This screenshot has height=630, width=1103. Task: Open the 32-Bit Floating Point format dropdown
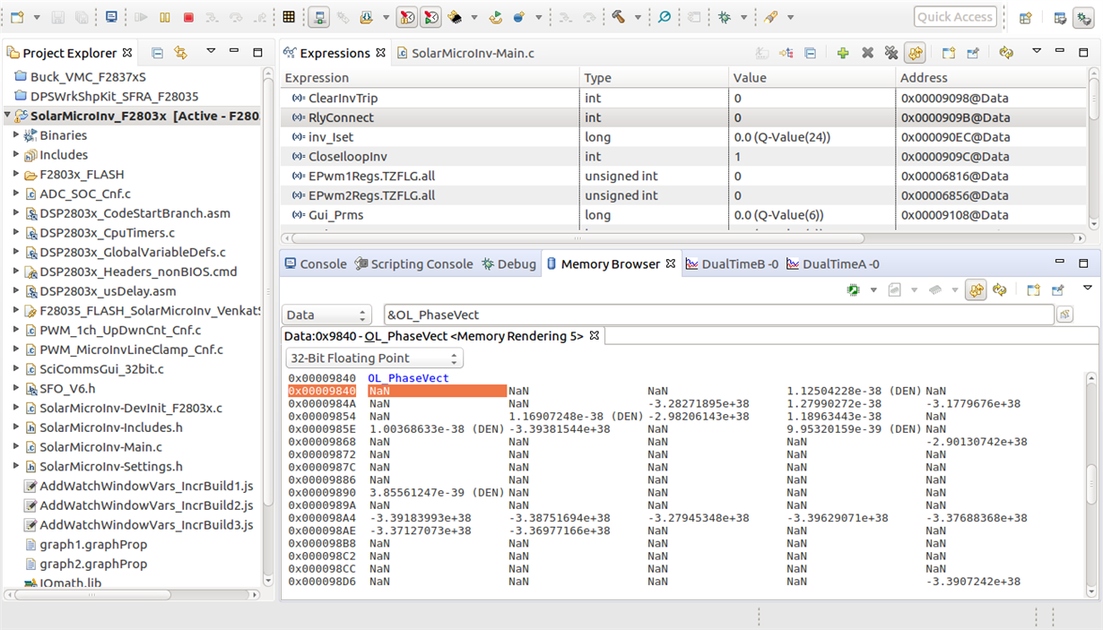pos(375,358)
